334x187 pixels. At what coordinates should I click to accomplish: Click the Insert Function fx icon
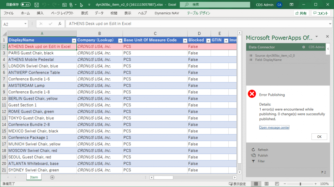pyautogui.click(x=60, y=24)
